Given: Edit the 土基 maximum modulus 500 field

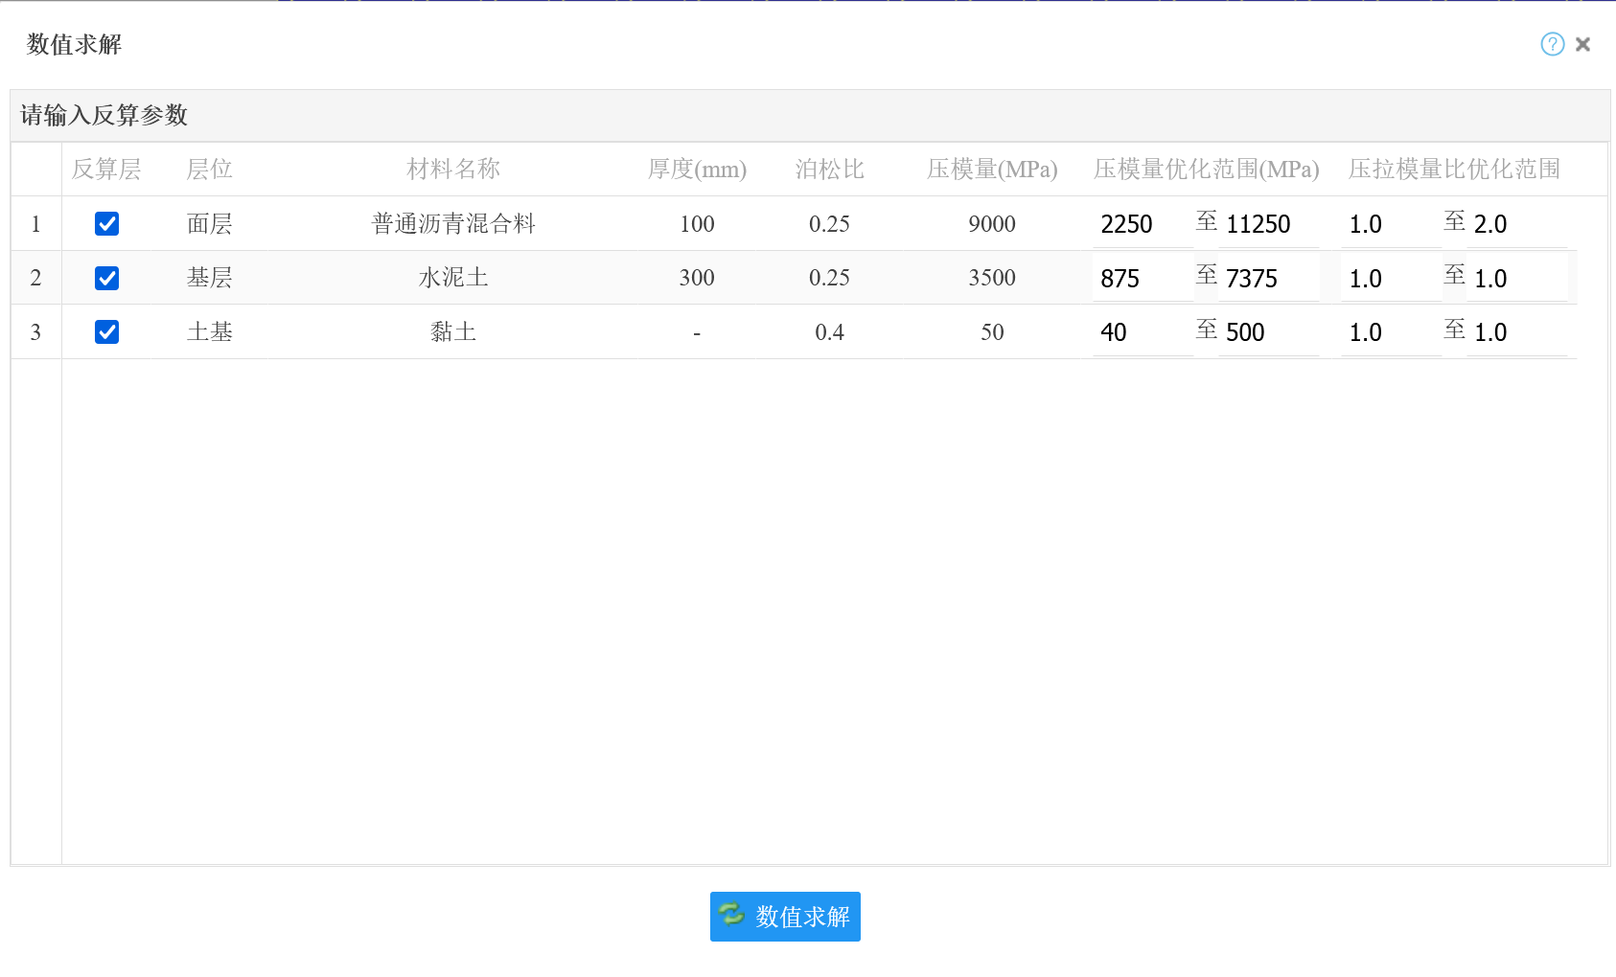Looking at the screenshot, I should click(1266, 332).
